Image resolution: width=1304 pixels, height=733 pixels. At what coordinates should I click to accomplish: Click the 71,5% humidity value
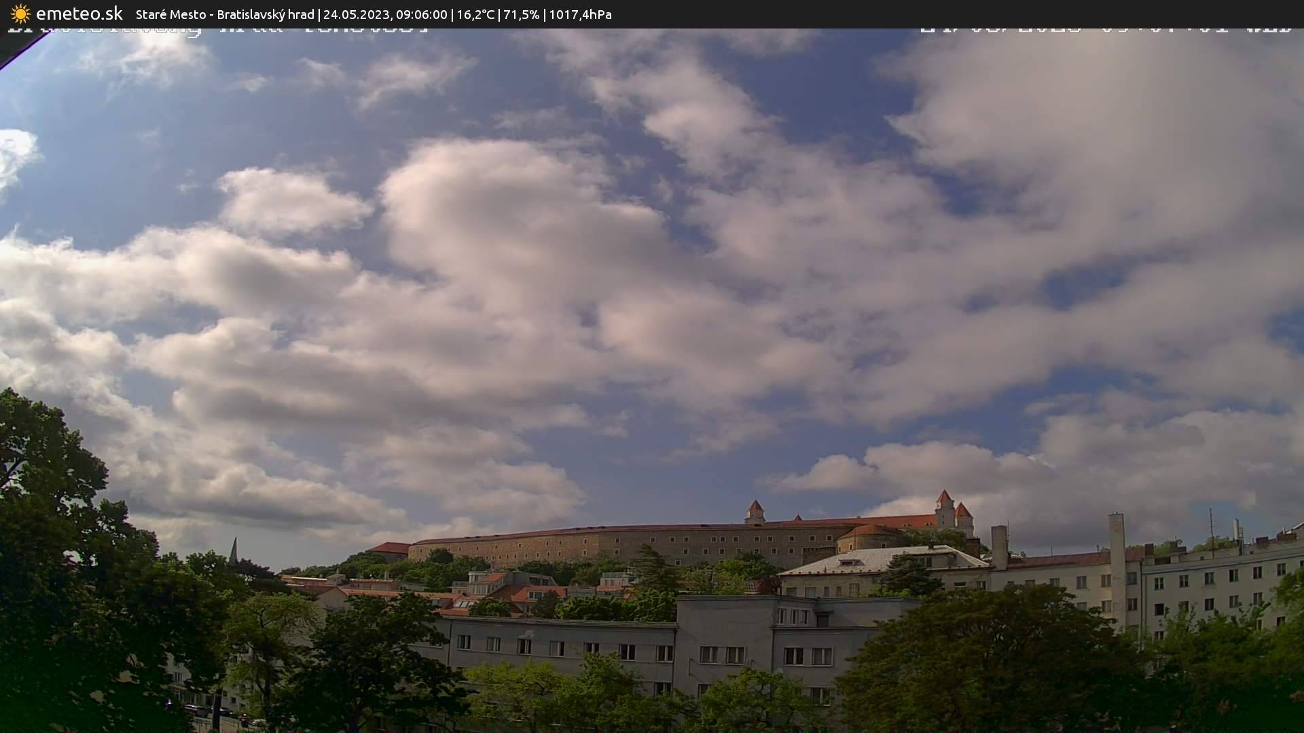click(x=522, y=14)
